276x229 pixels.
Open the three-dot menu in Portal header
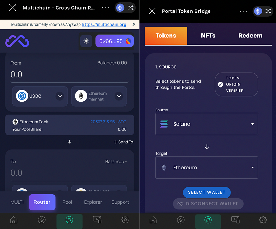244,11
